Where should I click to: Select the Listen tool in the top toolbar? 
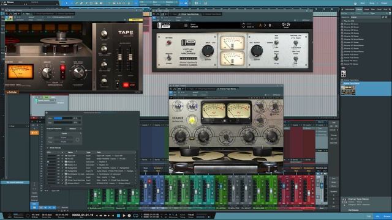point(100,3)
